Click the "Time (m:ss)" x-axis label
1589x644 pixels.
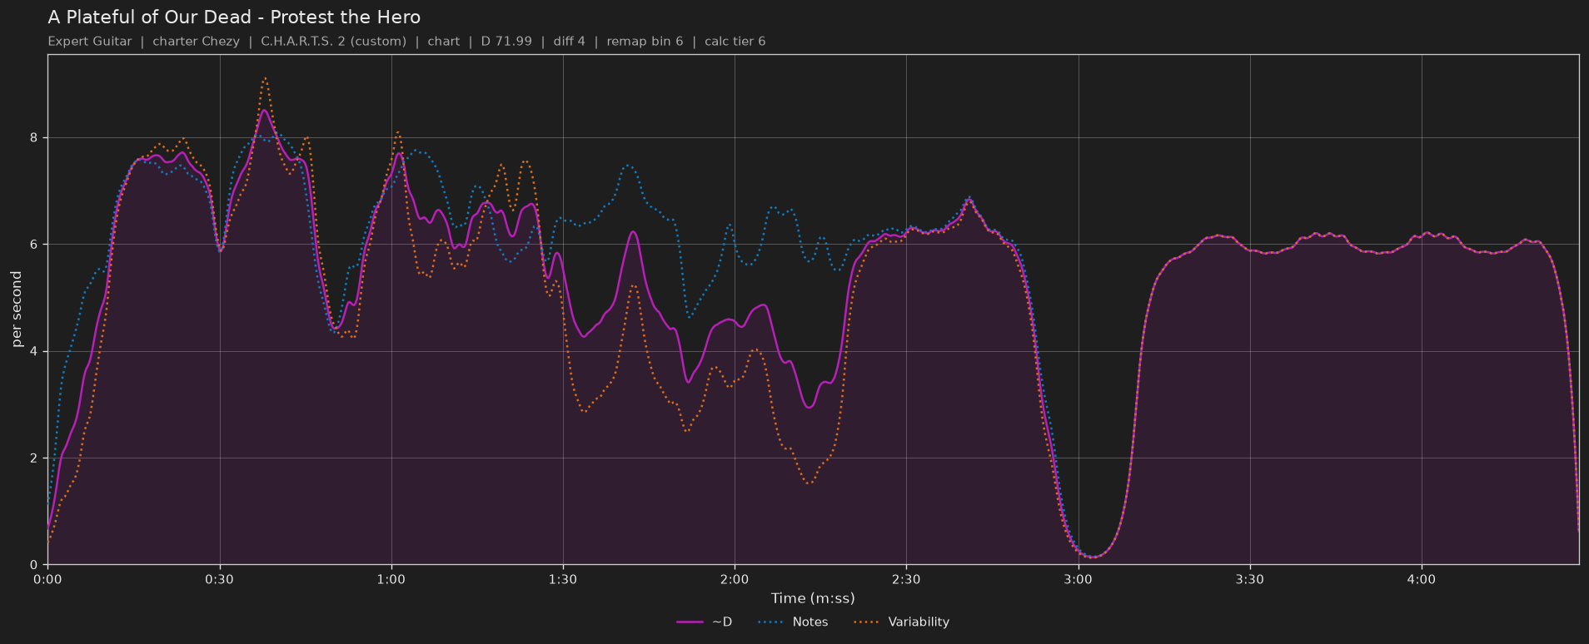(x=813, y=598)
